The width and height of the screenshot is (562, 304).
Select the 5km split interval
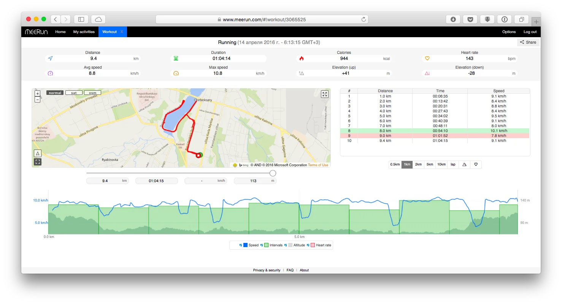(430, 164)
